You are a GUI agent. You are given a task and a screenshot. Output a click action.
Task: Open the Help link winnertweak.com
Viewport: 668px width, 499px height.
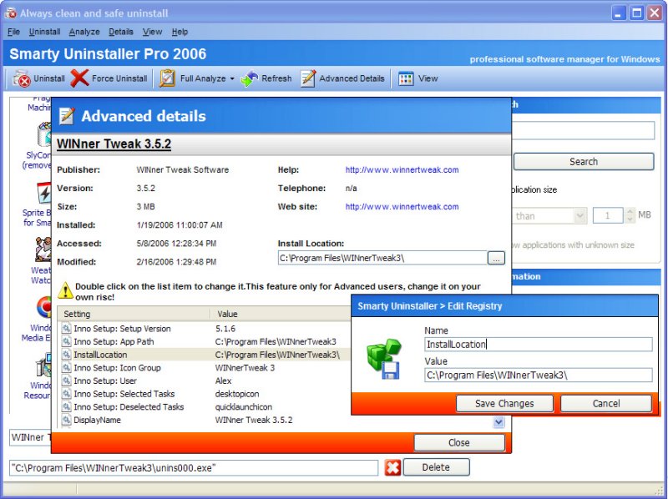pos(402,170)
